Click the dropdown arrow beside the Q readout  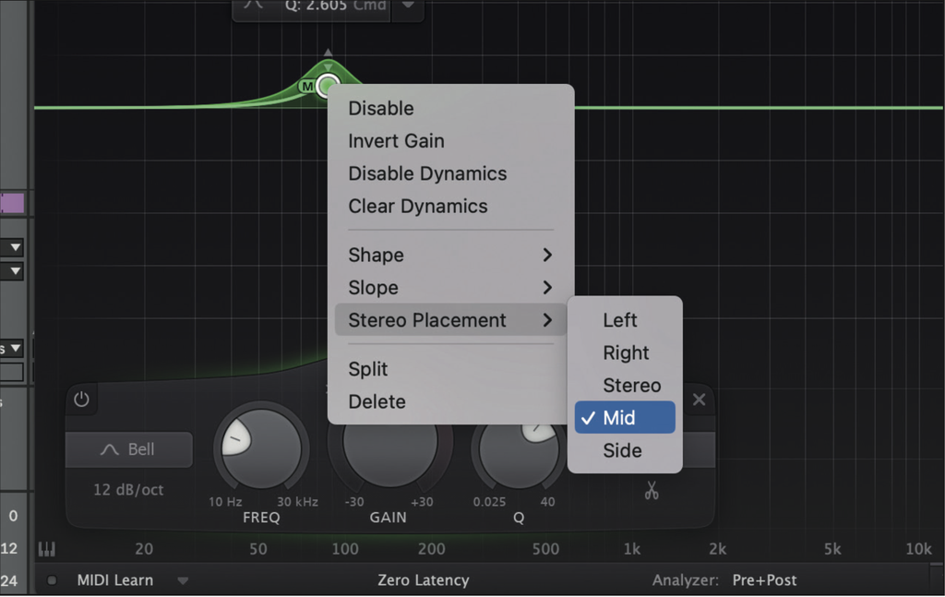pos(408,7)
